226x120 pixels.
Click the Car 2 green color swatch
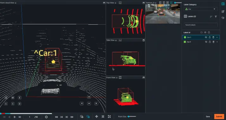[185, 42]
